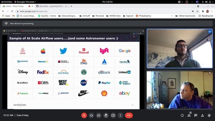Click Twitter logo in shared slide
Screen dimensions: 215x121
tap(63, 51)
